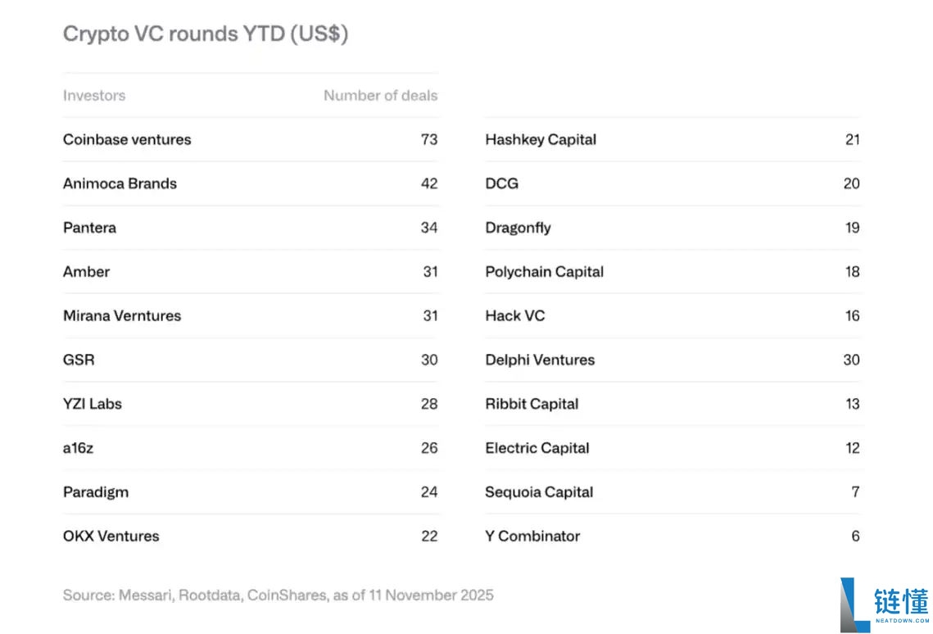This screenshot has width=933, height=634.
Task: Select the Delphi Ventures row label
Action: click(540, 360)
